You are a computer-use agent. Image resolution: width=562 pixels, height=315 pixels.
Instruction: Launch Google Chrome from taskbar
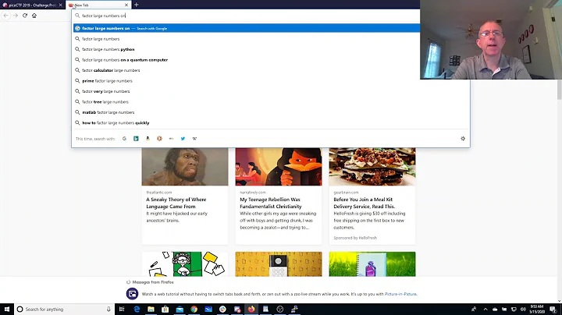pos(194,309)
